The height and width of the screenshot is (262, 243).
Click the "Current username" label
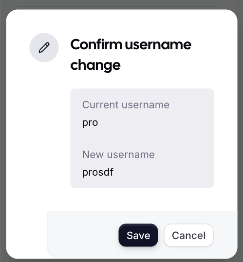point(126,105)
